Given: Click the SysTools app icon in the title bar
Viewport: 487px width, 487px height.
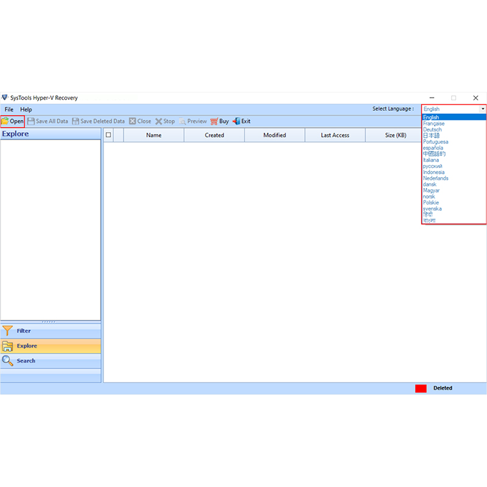Looking at the screenshot, I should 5,97.
